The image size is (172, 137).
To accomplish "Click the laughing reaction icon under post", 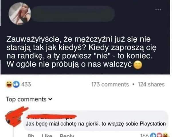I will pos(9,84).
